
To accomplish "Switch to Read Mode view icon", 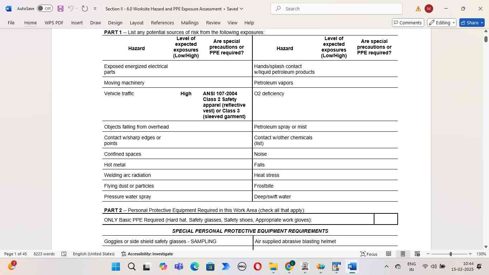I will click(388, 254).
